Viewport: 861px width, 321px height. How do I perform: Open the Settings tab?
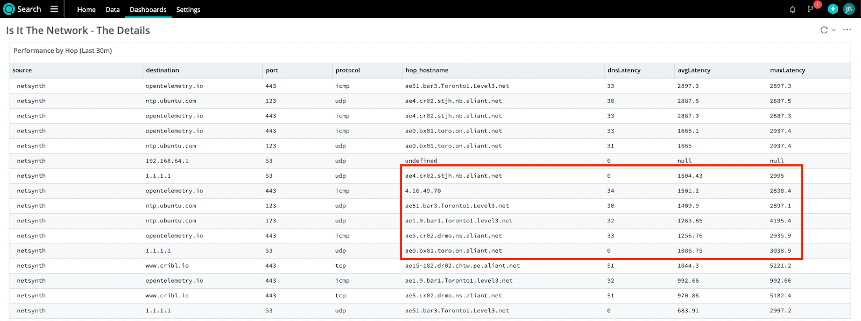[188, 10]
